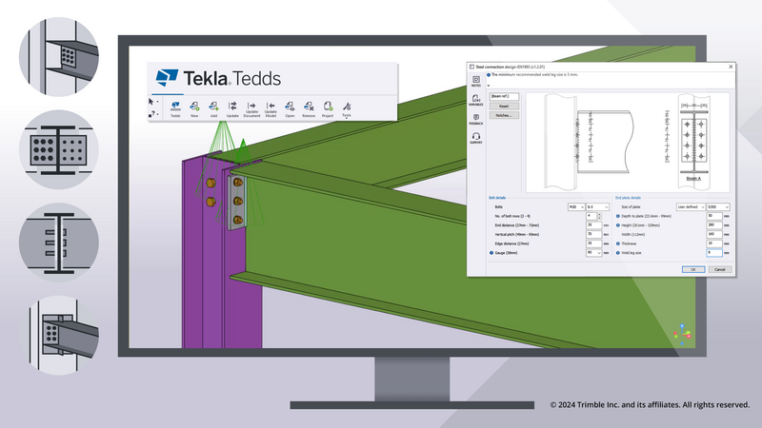
Task: Click the double bolted plate connection thumbnail
Action: point(59,149)
